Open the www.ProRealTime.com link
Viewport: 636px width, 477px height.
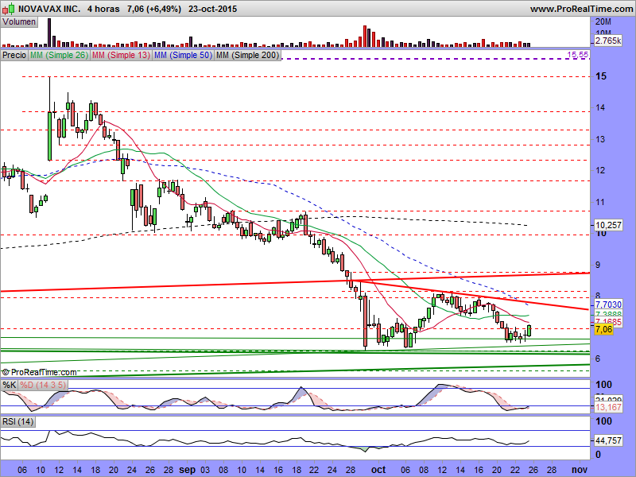pyautogui.click(x=582, y=9)
